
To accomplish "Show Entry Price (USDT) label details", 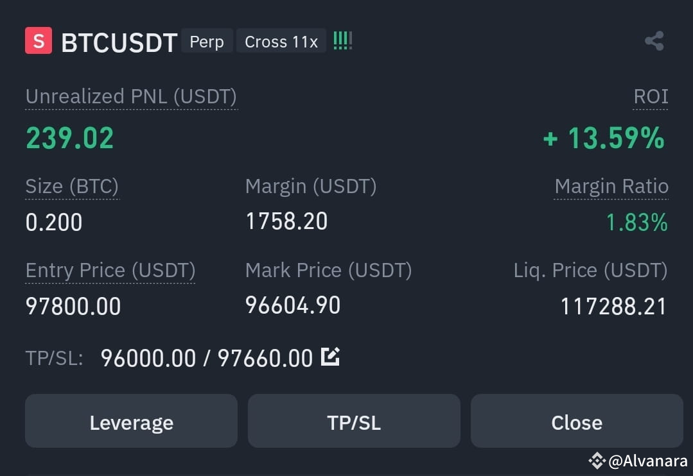I will tap(110, 271).
